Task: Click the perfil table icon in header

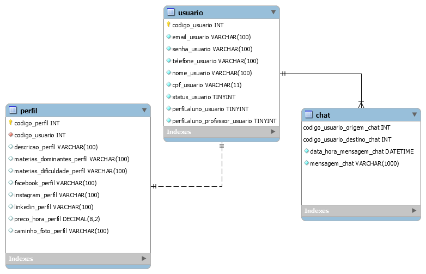Action: (13, 110)
